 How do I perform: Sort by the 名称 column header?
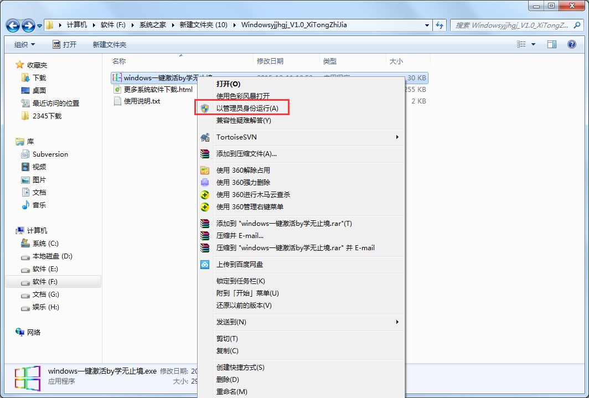click(118, 61)
